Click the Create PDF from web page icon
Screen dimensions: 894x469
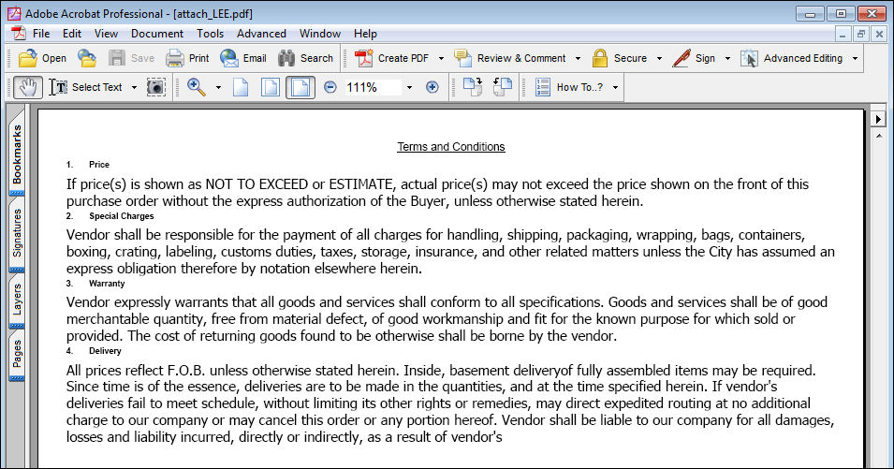87,58
